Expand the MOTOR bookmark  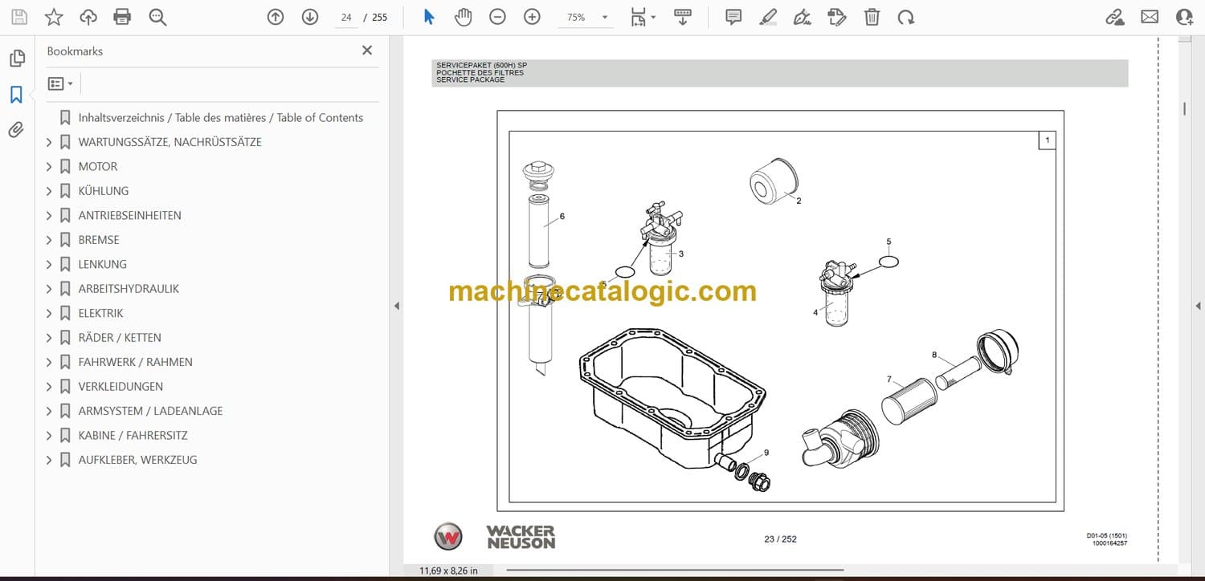49,167
